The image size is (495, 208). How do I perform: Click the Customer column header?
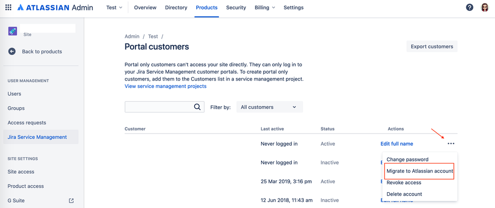pos(135,128)
